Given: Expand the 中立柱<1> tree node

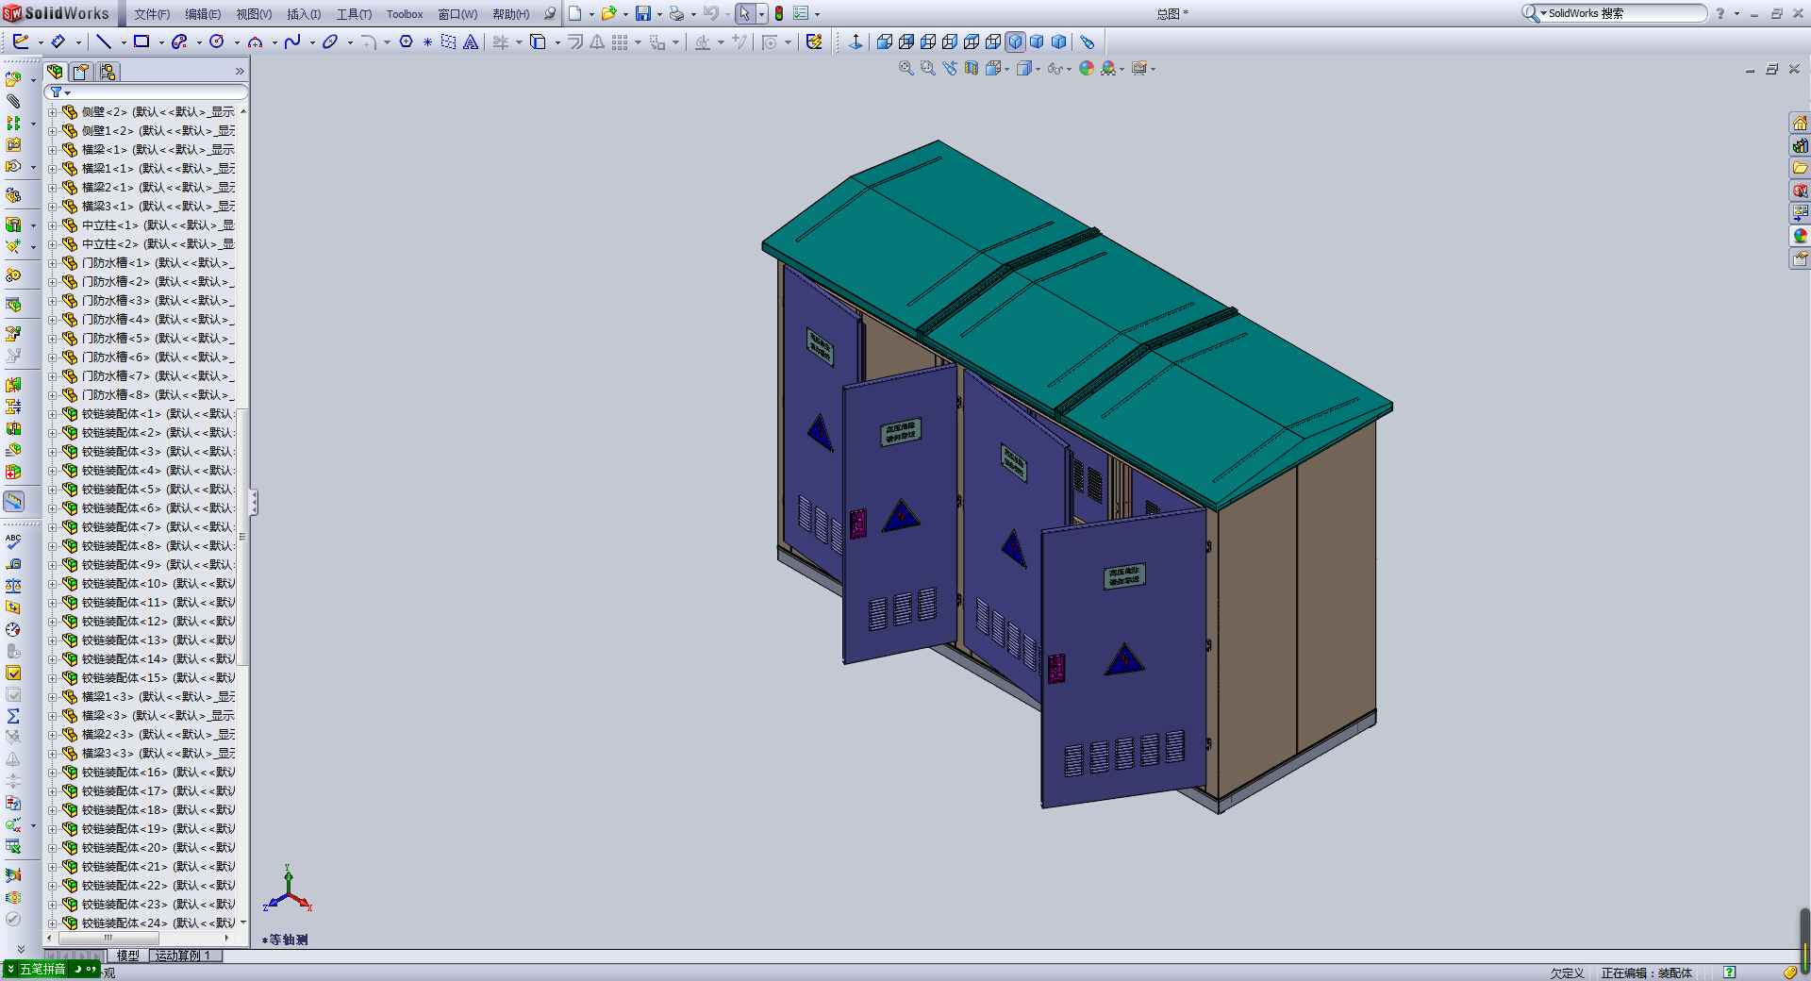Looking at the screenshot, I should pyautogui.click(x=53, y=224).
